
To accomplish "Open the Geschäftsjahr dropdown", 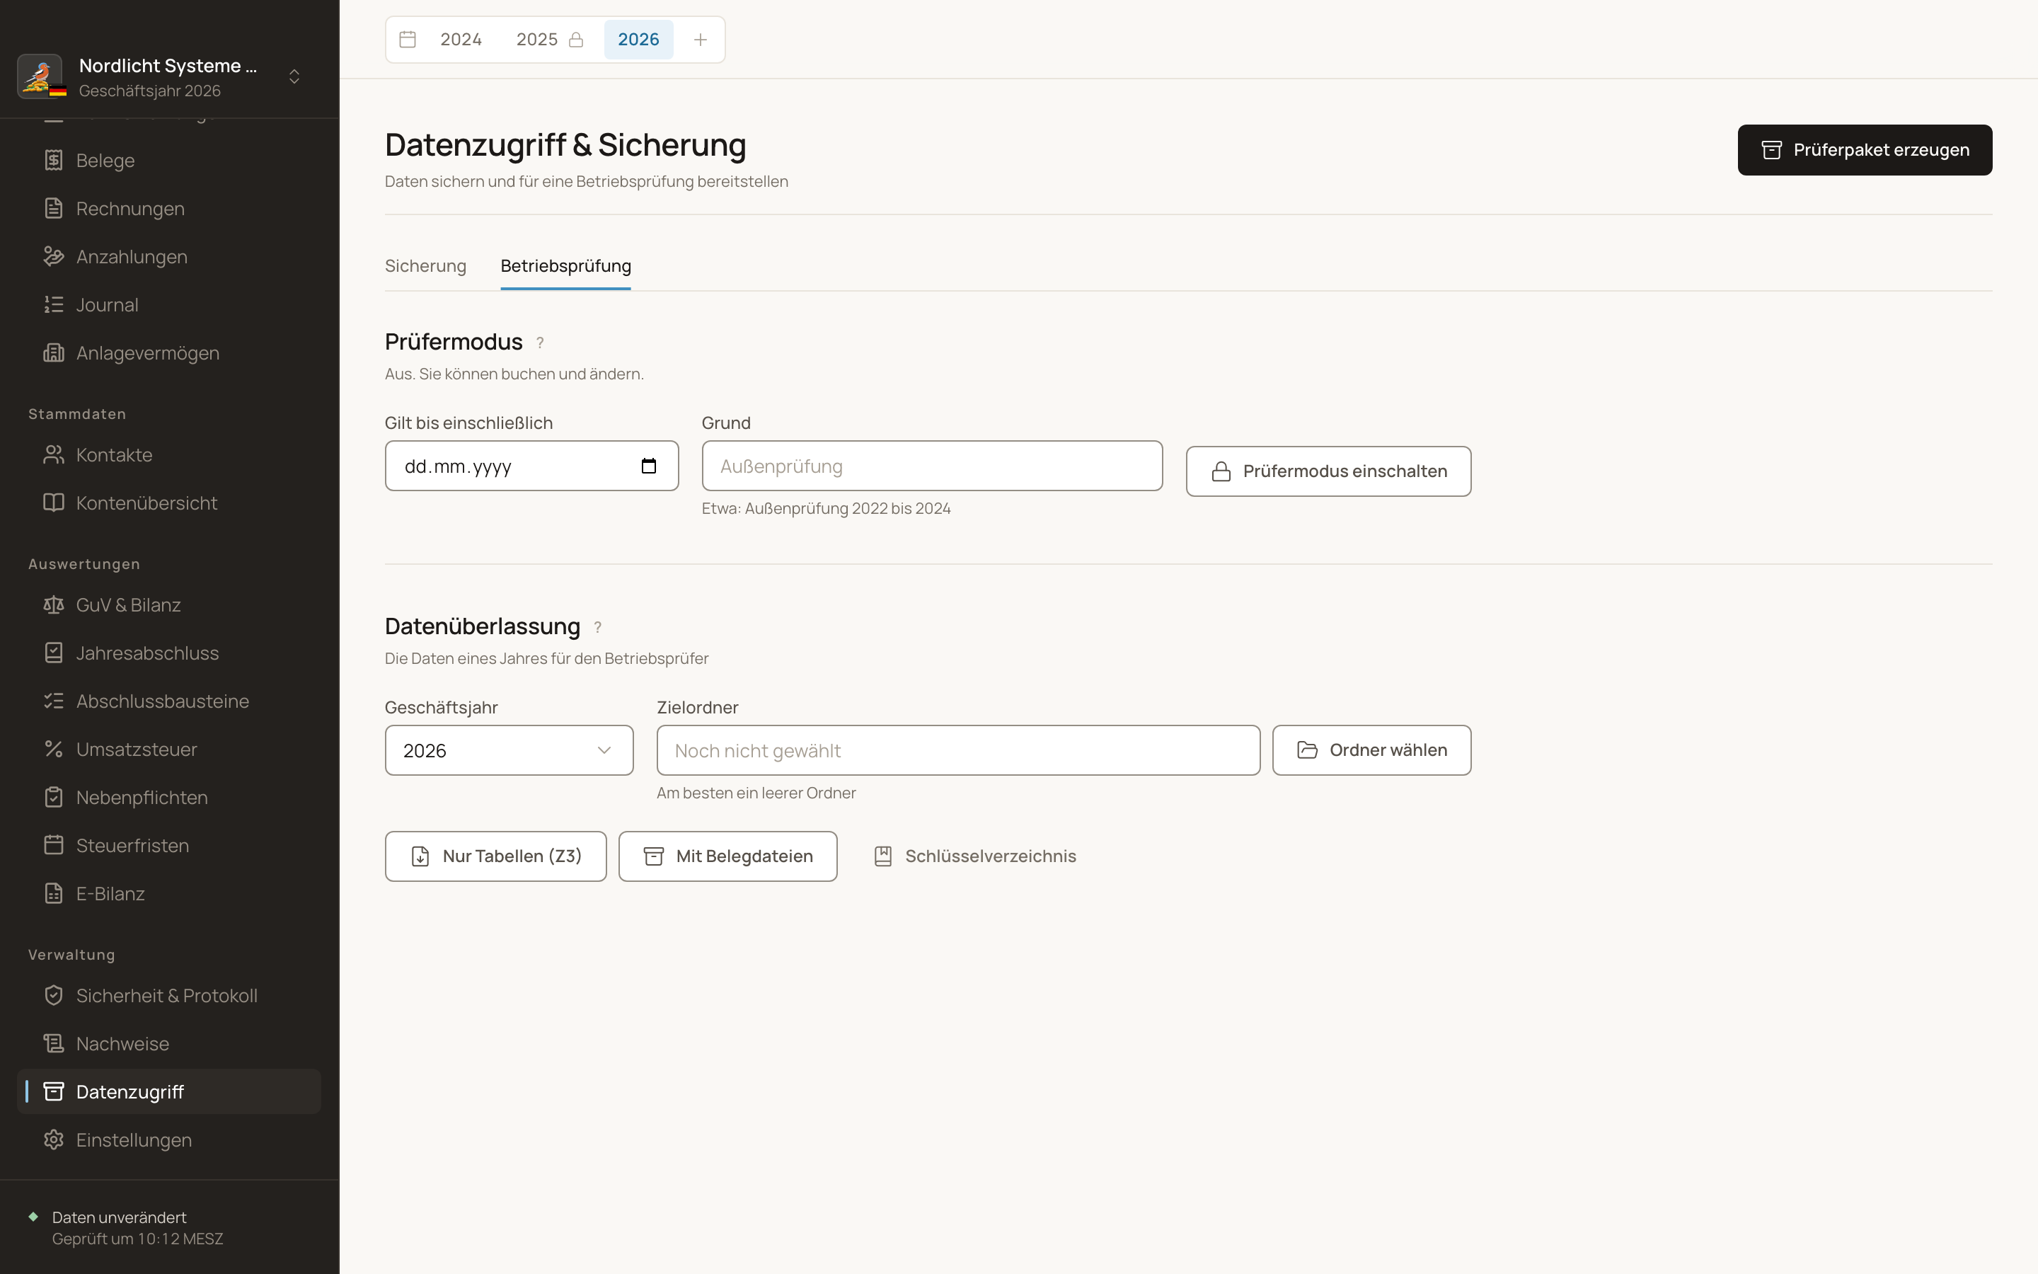I will [509, 751].
